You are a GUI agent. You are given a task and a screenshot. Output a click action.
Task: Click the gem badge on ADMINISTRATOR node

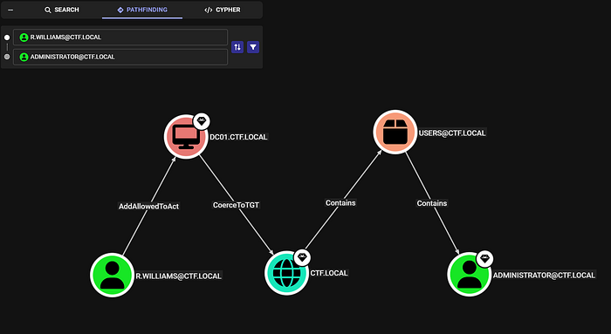[x=484, y=258]
